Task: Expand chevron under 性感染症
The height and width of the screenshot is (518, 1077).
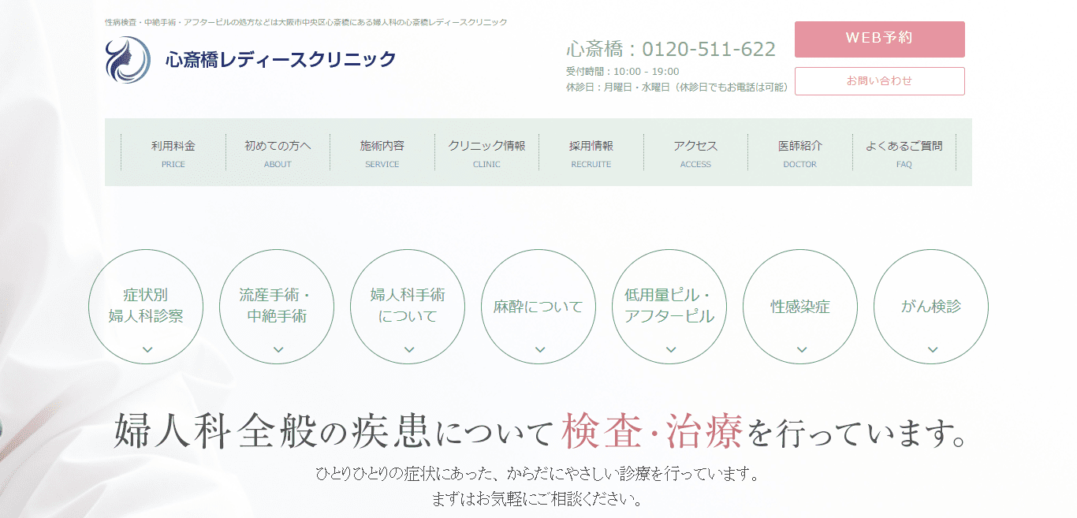Action: (x=801, y=349)
